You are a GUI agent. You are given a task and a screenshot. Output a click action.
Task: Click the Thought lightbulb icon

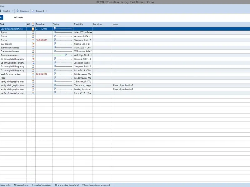coord(33,11)
